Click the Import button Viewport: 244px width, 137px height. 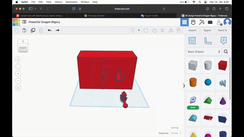[192, 30]
